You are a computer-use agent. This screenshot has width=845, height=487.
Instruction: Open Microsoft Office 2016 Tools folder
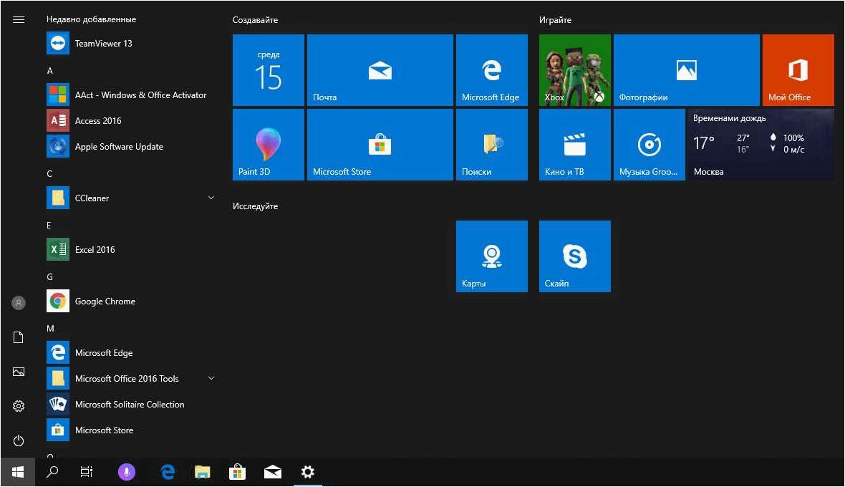132,379
